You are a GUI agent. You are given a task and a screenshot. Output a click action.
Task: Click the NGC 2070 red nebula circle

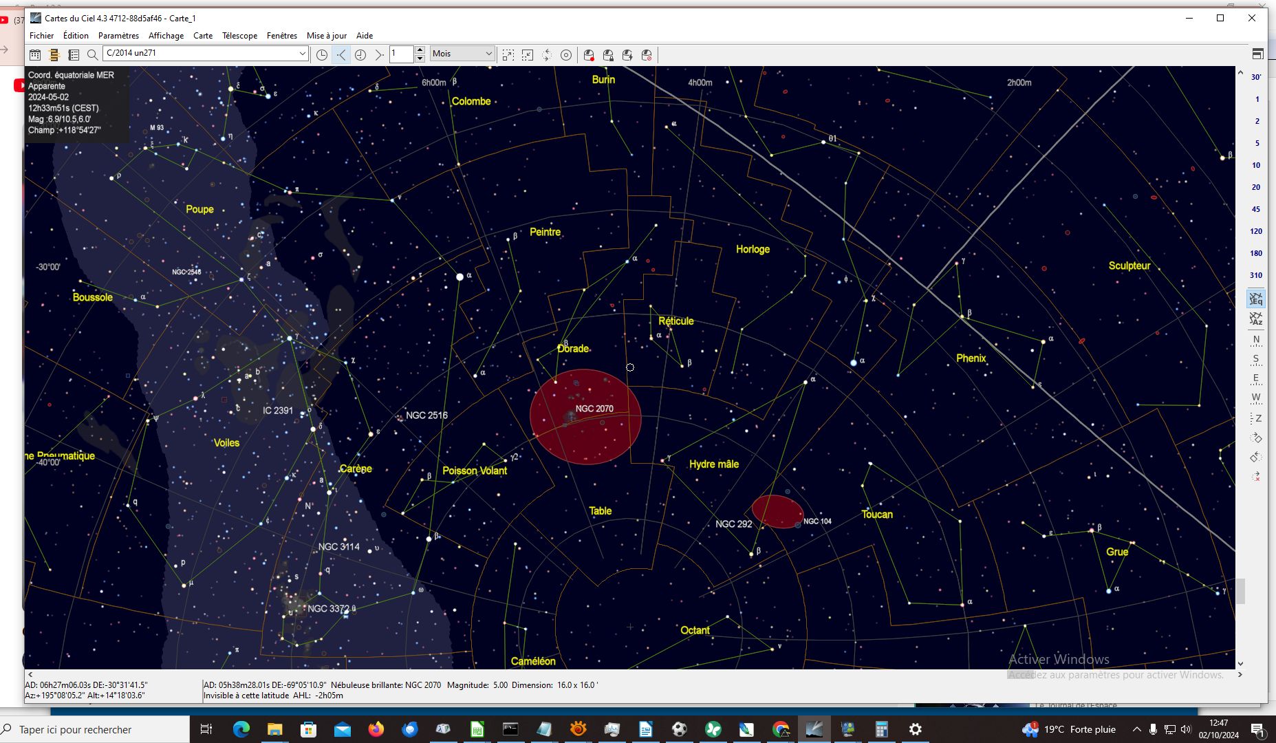coord(585,417)
